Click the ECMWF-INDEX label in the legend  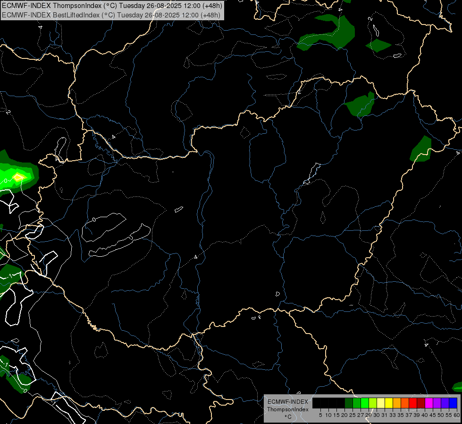point(288,402)
